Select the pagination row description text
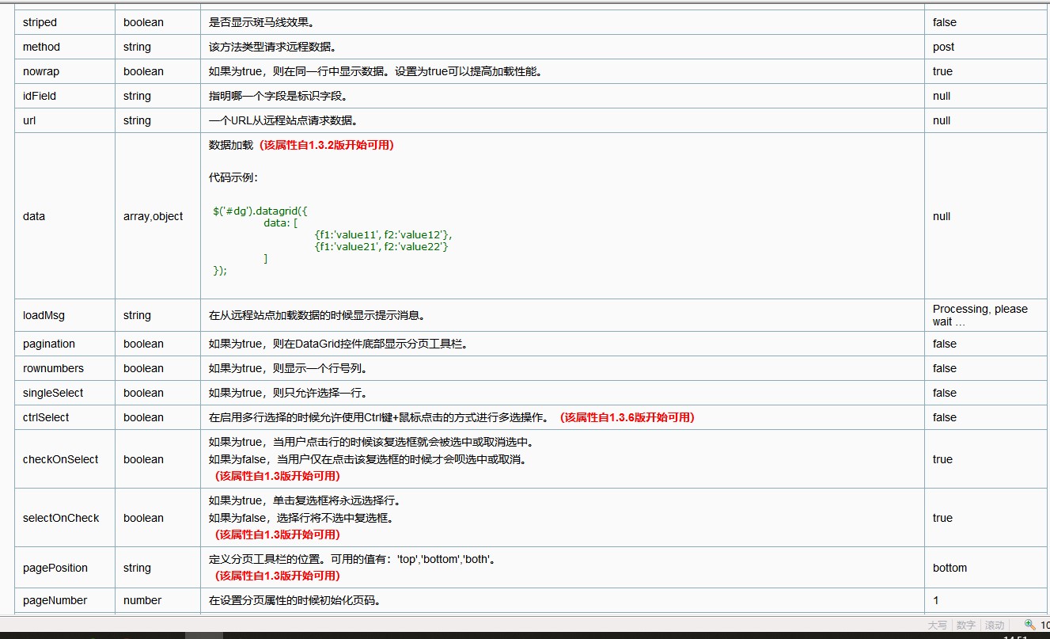Screen dimensions: 1050x639 [336, 344]
